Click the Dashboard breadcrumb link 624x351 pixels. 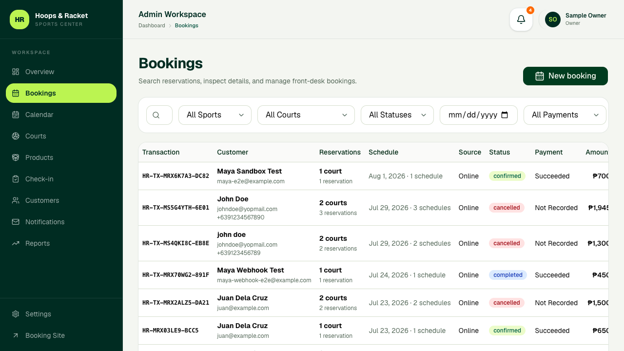click(152, 25)
